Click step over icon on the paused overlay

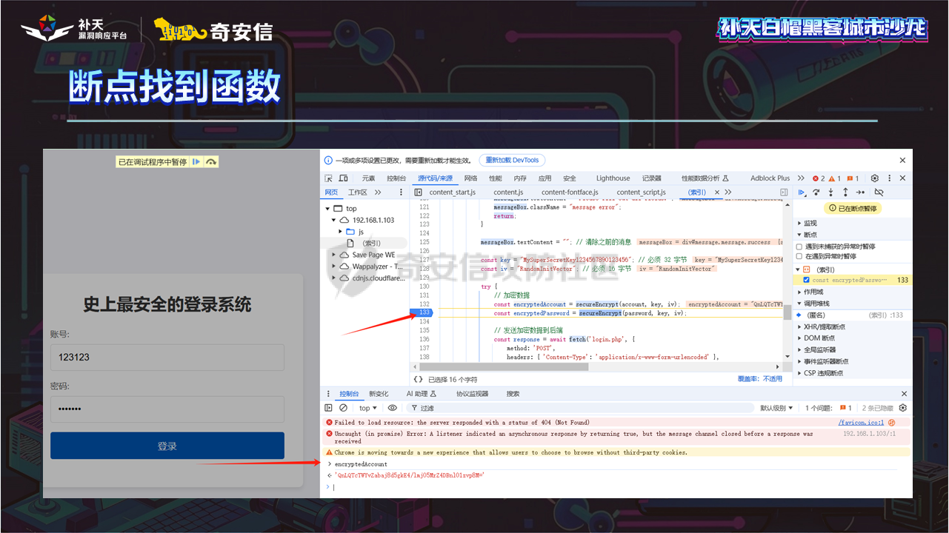click(x=211, y=162)
